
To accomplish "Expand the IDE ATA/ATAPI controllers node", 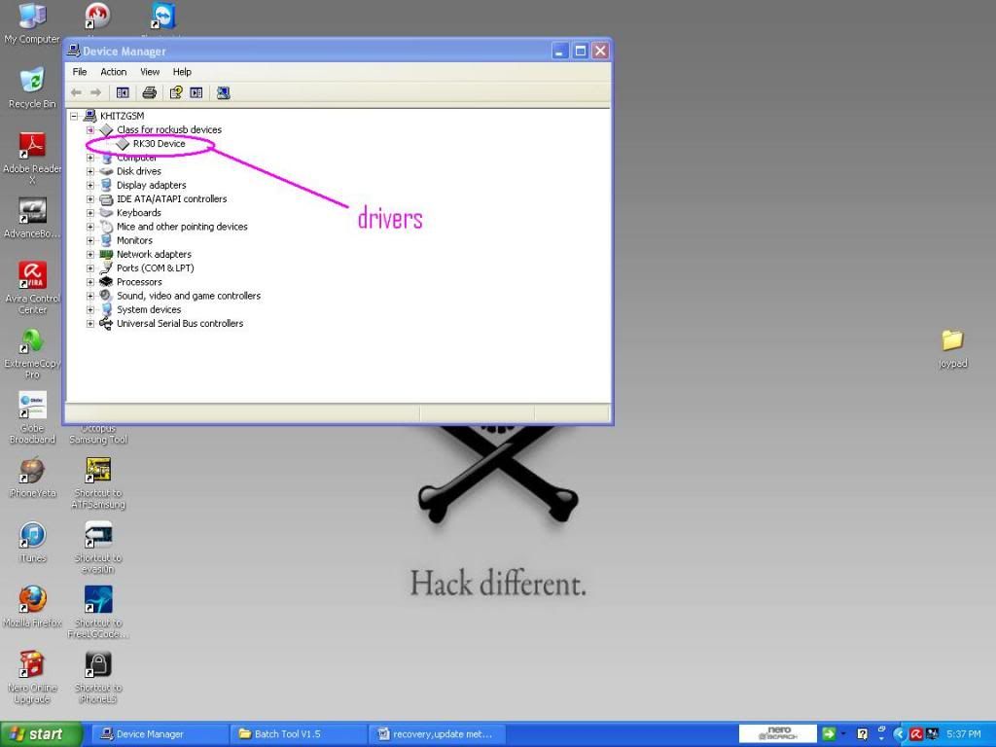I will tap(90, 199).
